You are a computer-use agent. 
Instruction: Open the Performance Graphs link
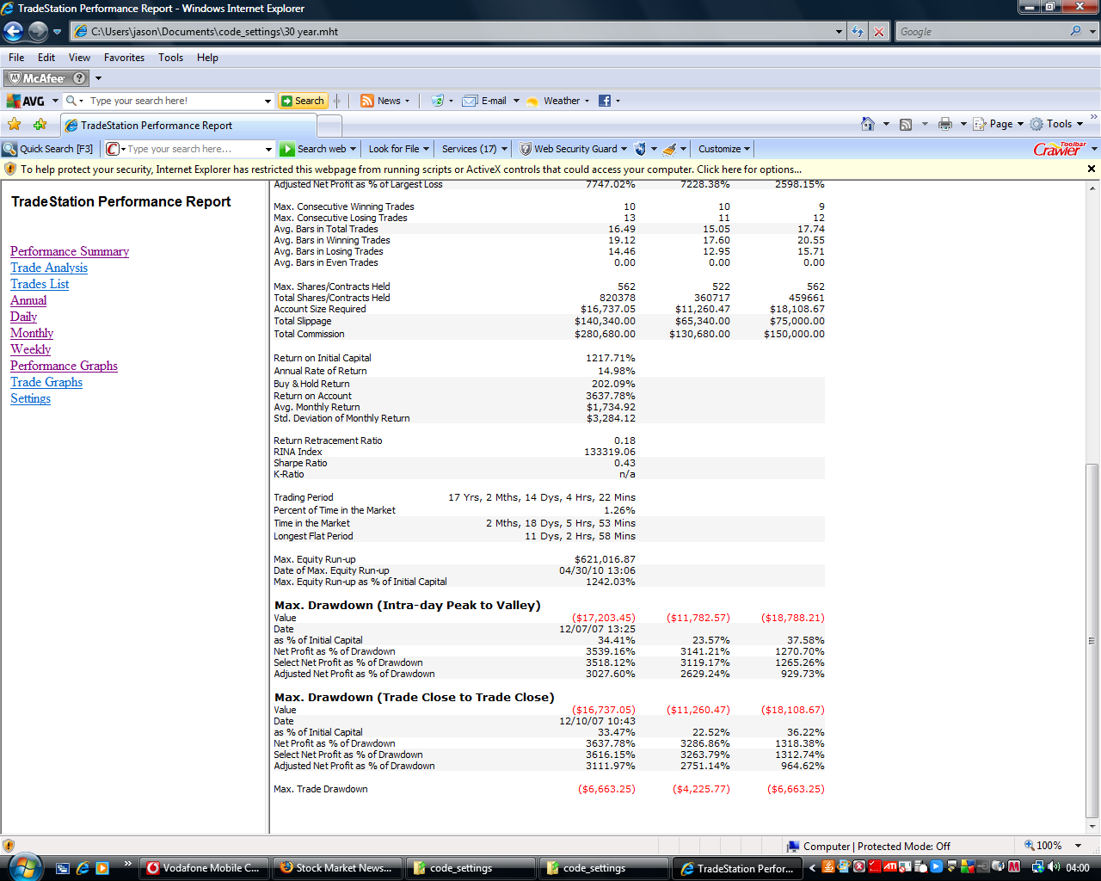click(x=64, y=366)
